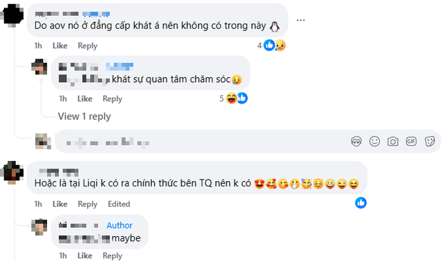Like the Author's 'maybe' reply
Image resolution: width=442 pixels, height=261 pixels.
(x=85, y=255)
